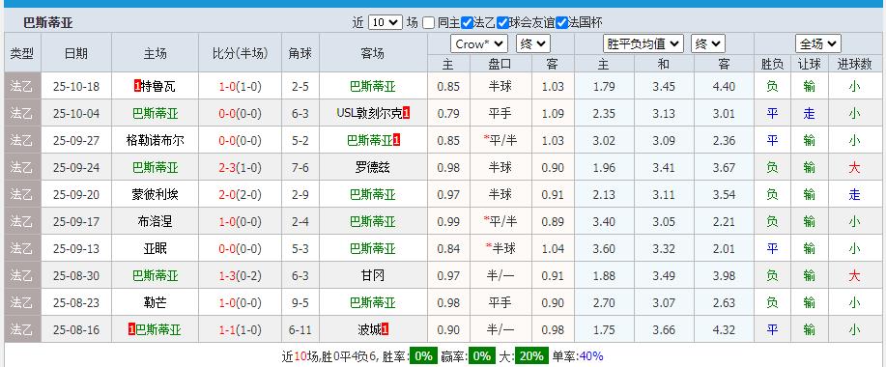
Task: Open the 全场 dropdown
Action: pos(818,44)
